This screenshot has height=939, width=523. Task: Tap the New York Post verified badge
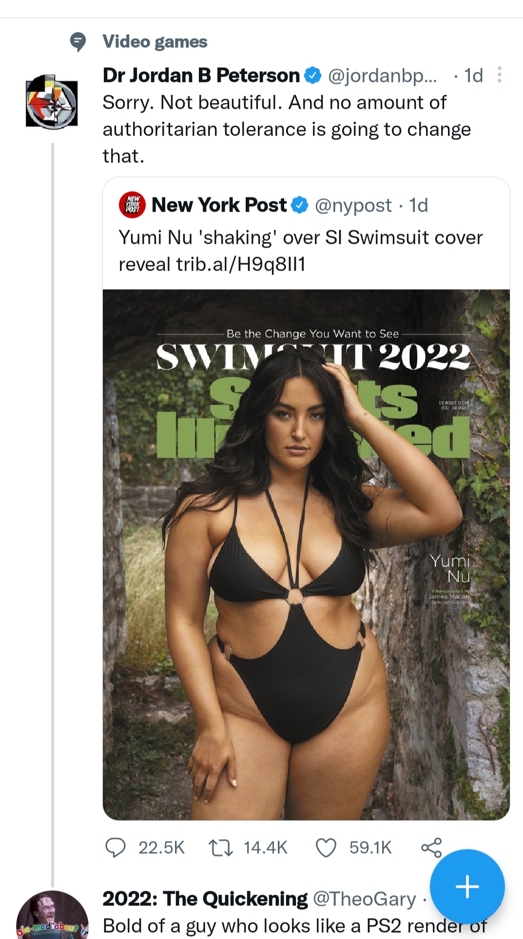pyautogui.click(x=300, y=205)
